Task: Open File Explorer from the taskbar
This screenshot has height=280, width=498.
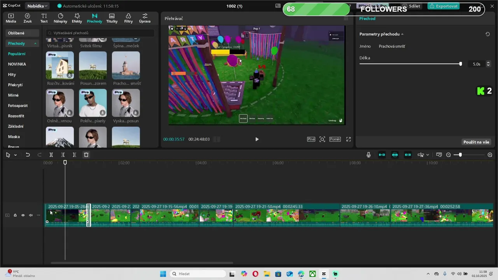Action: click(x=267, y=274)
